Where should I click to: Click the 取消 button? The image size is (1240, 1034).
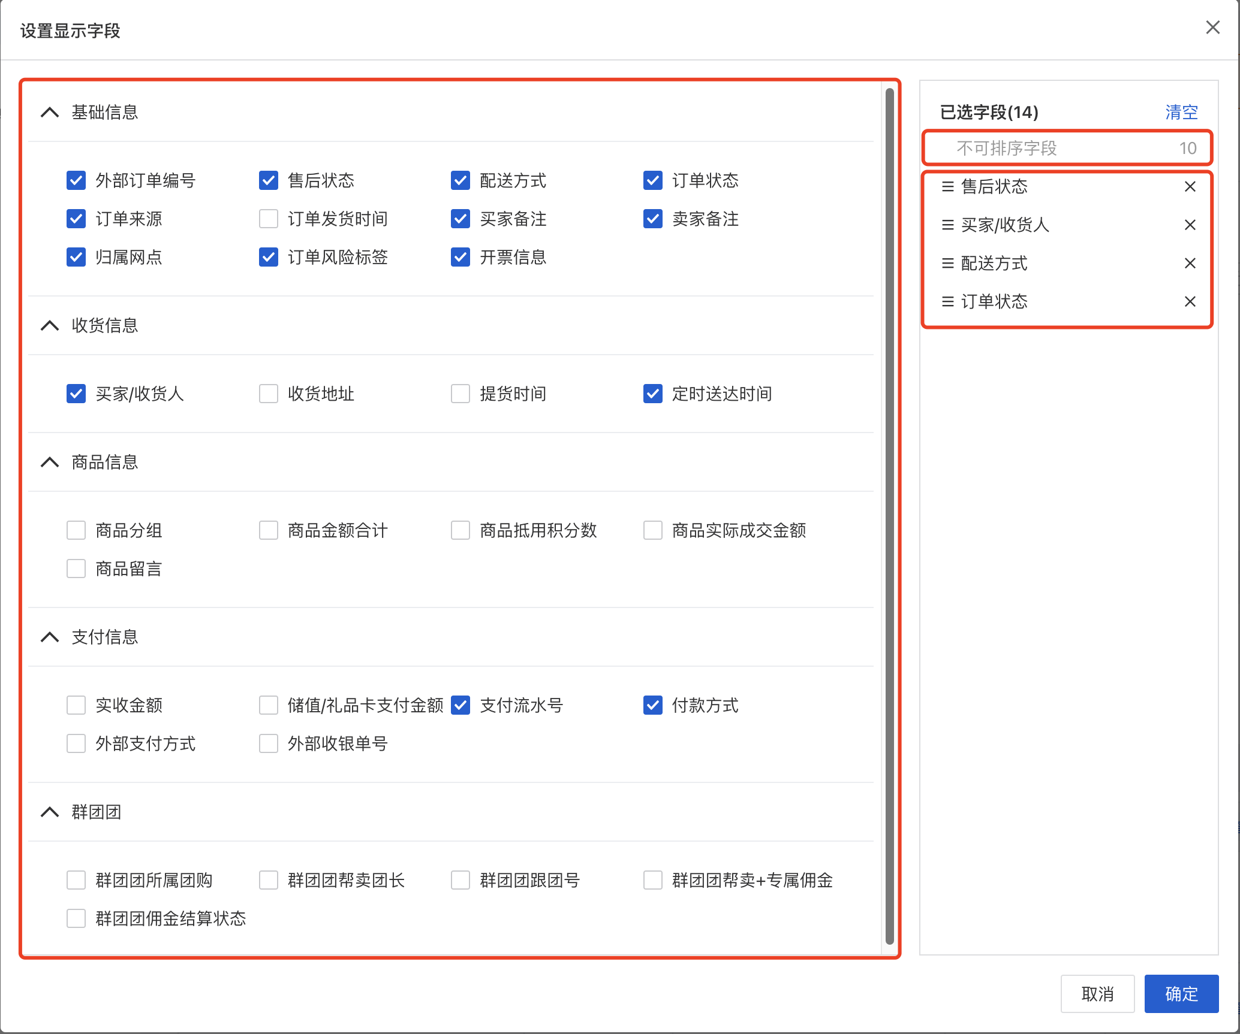coord(1097,994)
